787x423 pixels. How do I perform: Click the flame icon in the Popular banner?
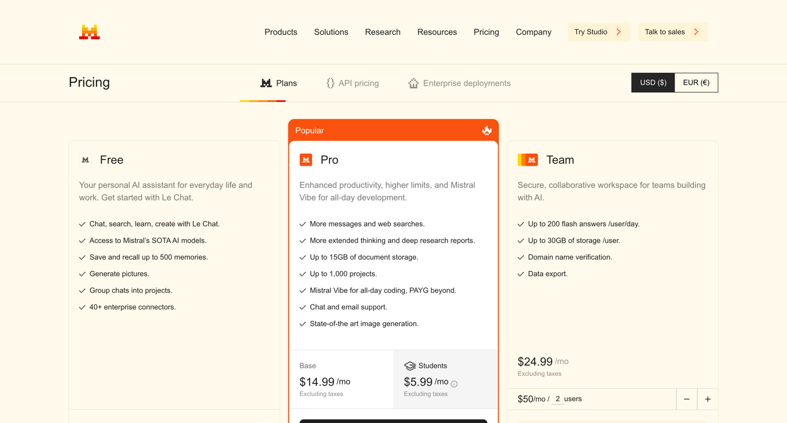pyautogui.click(x=487, y=130)
